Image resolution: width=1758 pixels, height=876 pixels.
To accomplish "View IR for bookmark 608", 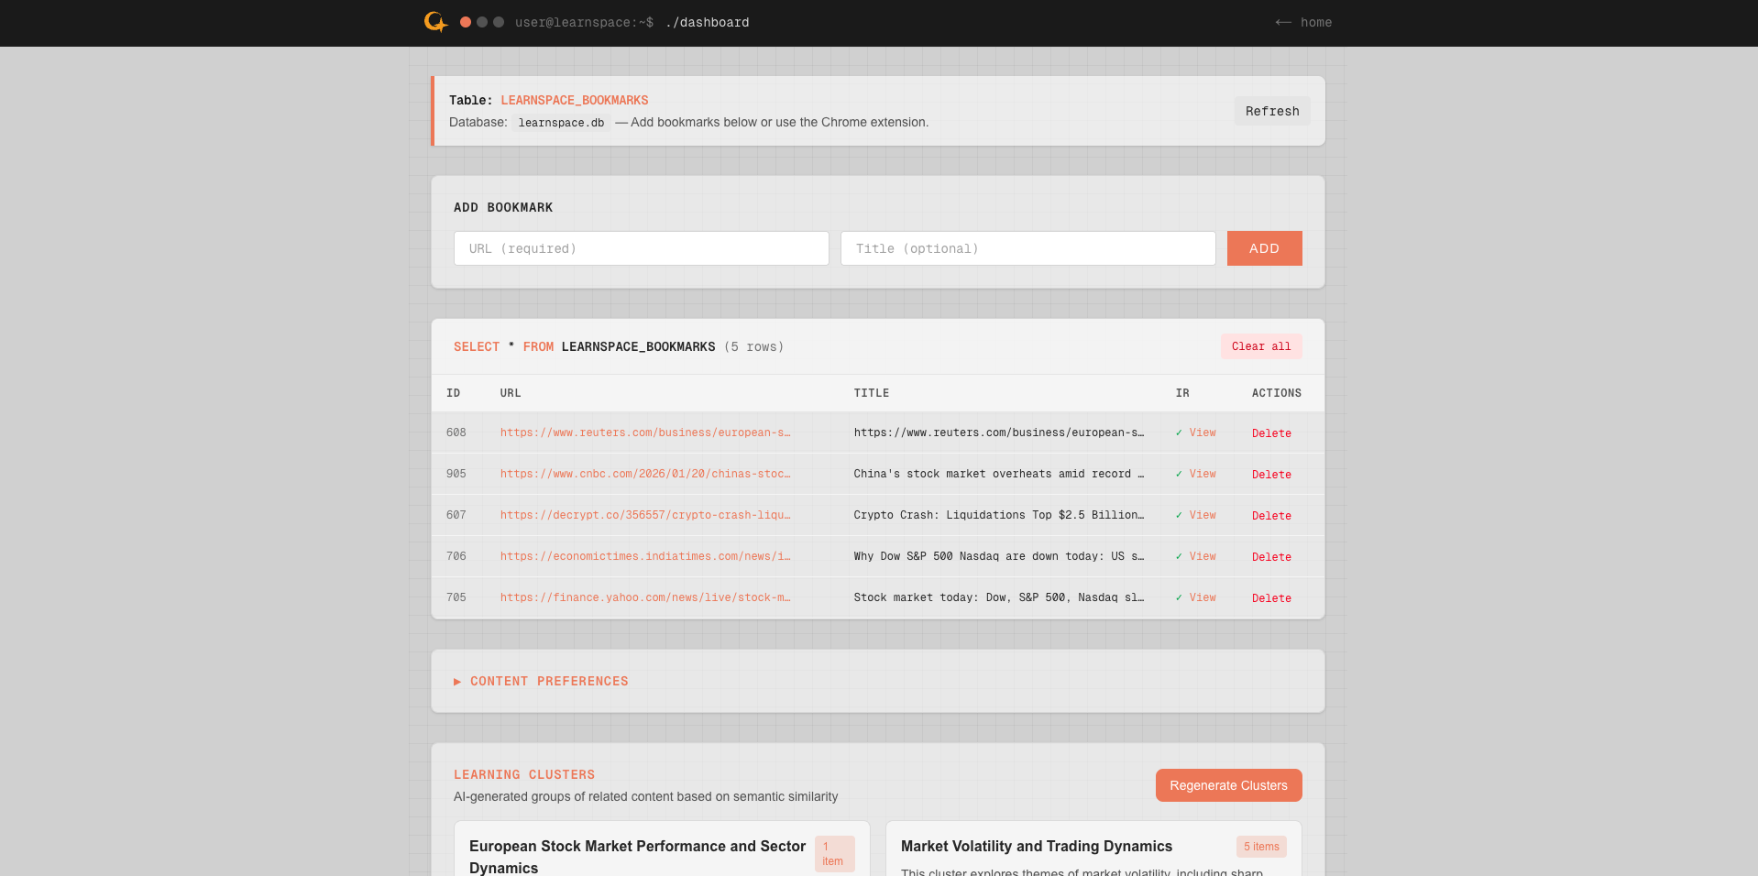I will click(1203, 433).
